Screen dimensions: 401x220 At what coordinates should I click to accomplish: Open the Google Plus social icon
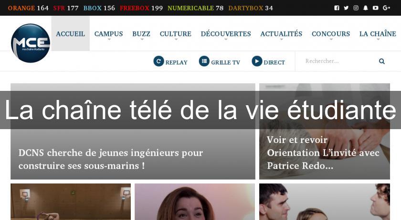[x=386, y=8]
